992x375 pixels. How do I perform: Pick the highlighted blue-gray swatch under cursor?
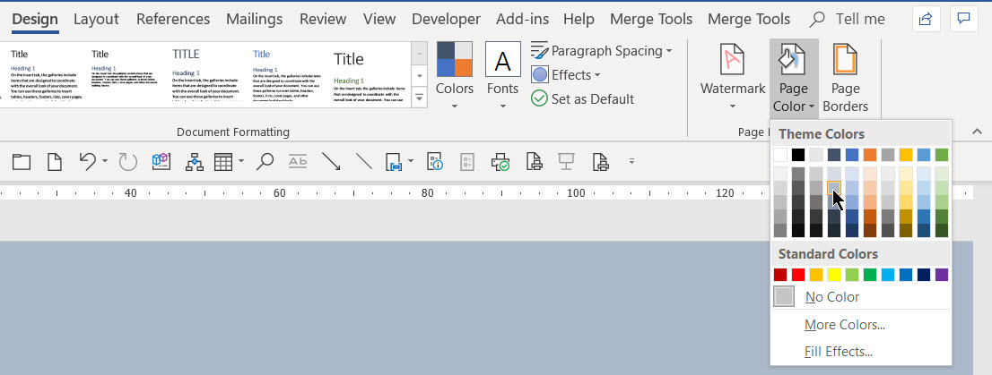click(834, 188)
